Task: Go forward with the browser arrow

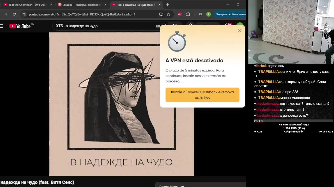Action: point(6,14)
